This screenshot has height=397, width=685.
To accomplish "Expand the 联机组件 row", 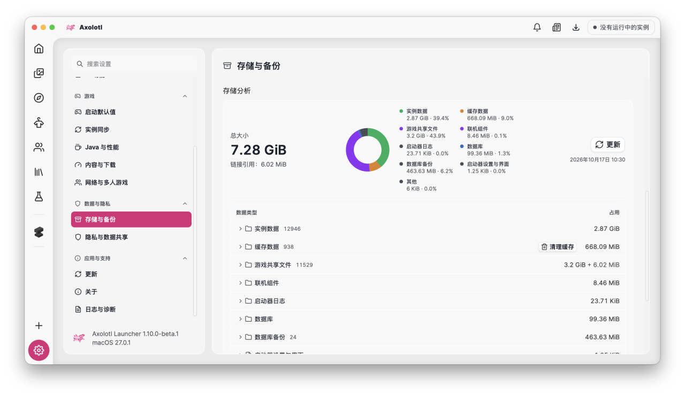I will tap(240, 283).
